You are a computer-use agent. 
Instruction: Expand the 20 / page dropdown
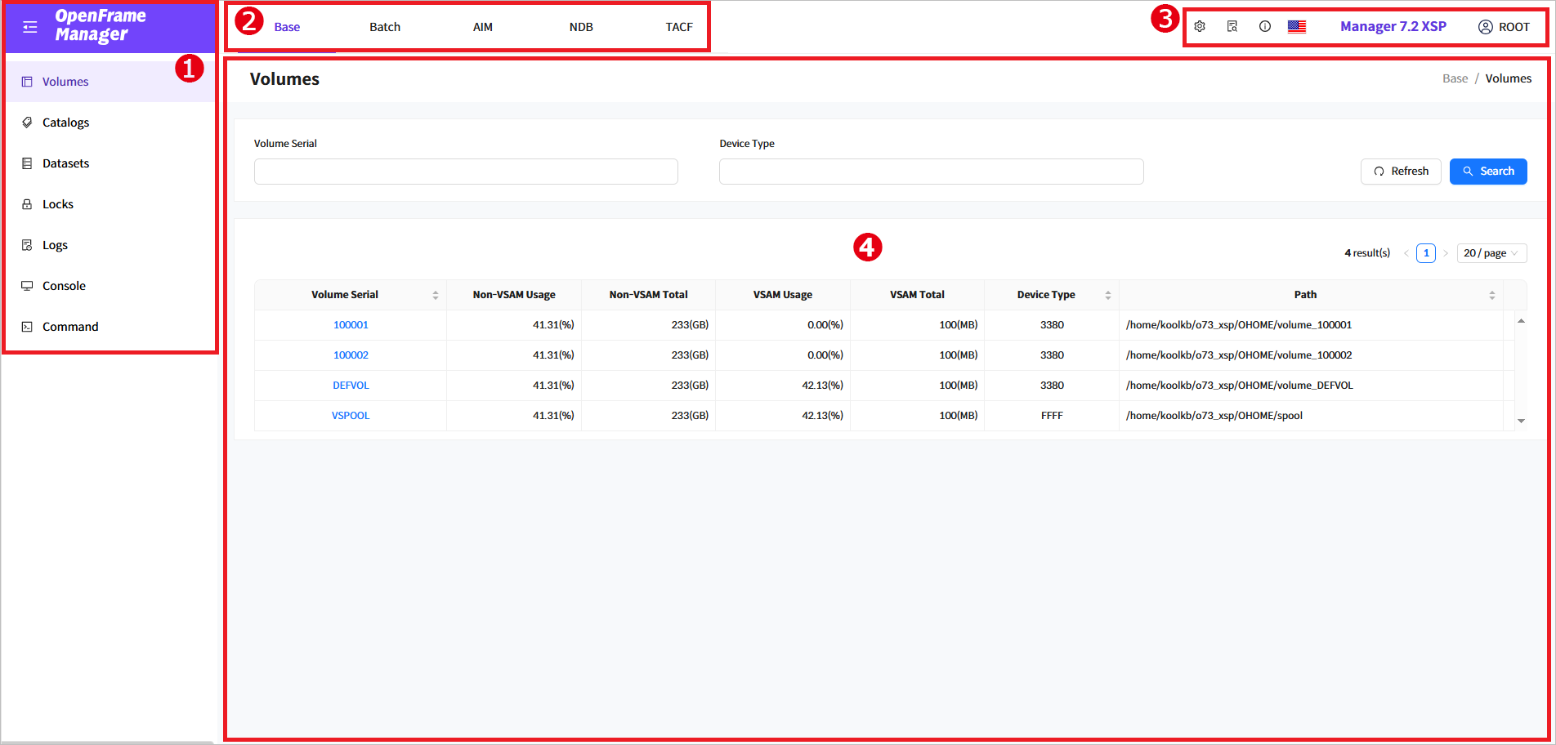[x=1491, y=253]
